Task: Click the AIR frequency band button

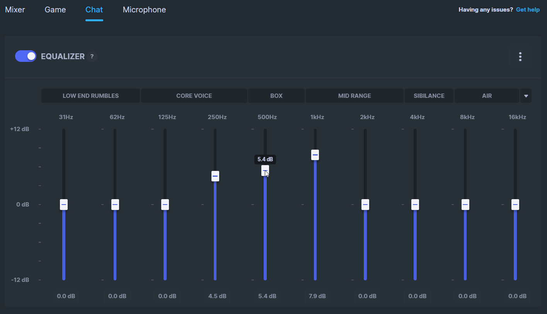Action: pyautogui.click(x=487, y=96)
